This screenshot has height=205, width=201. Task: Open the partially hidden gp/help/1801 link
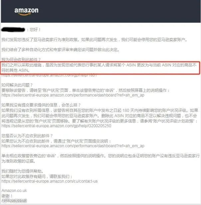(x=49, y=75)
